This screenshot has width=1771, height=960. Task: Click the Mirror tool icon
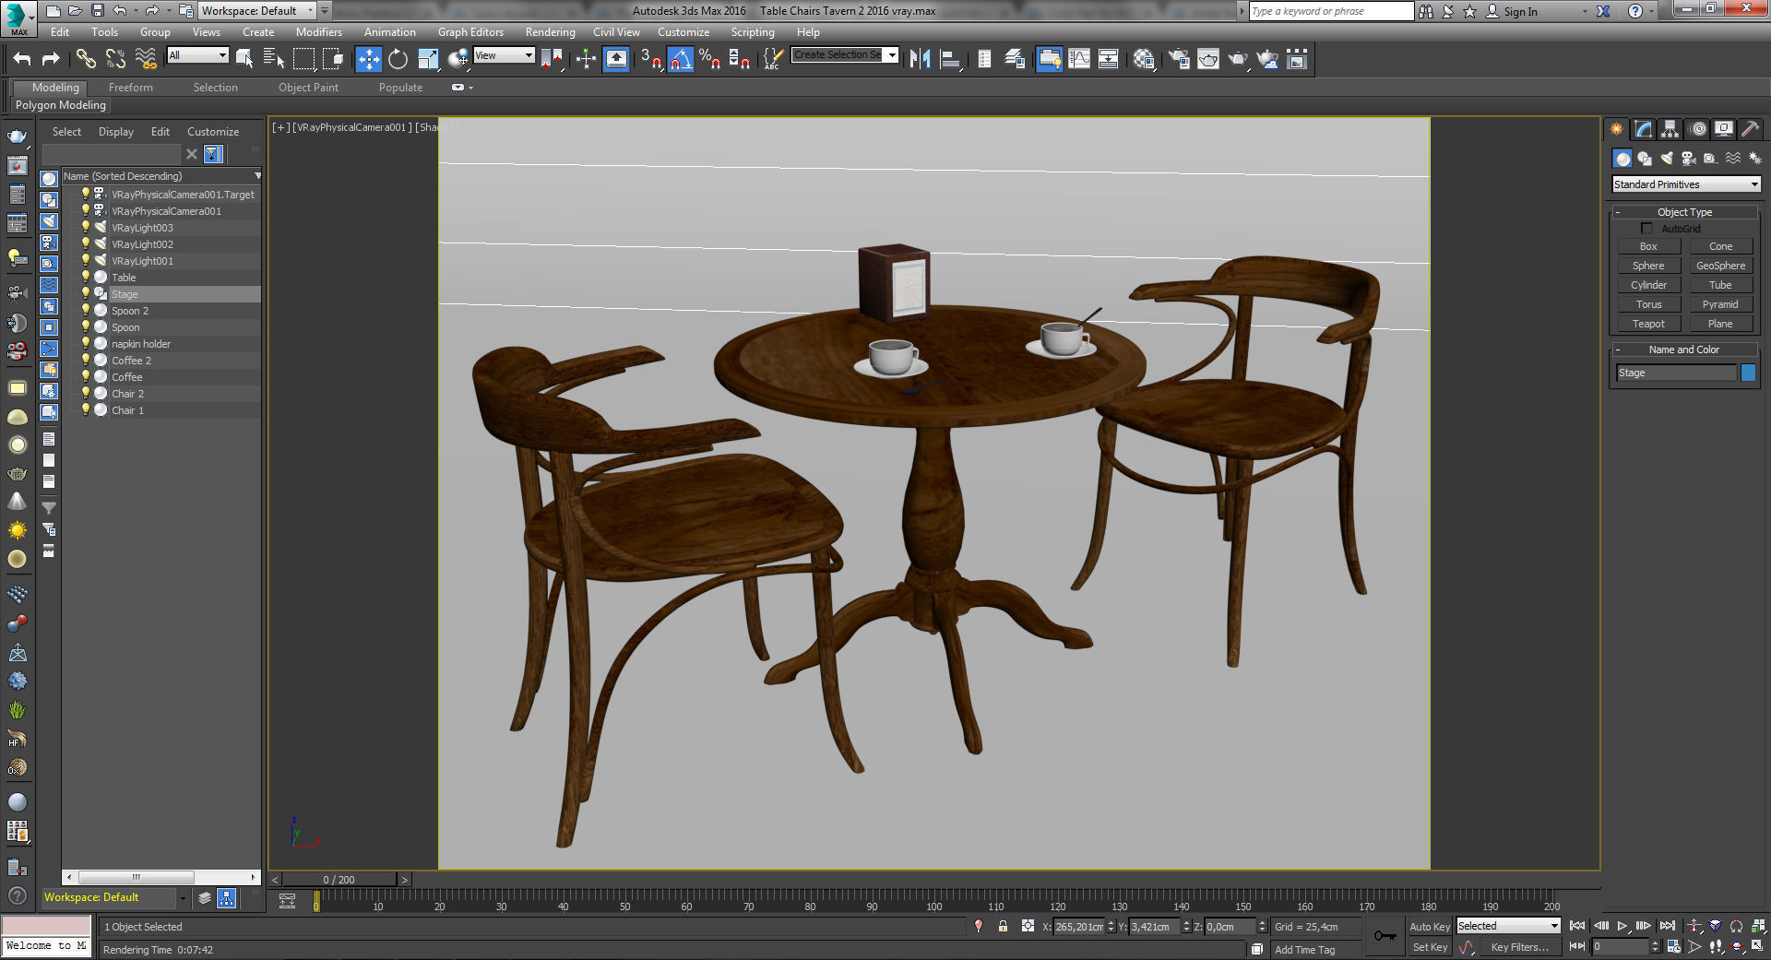click(920, 59)
